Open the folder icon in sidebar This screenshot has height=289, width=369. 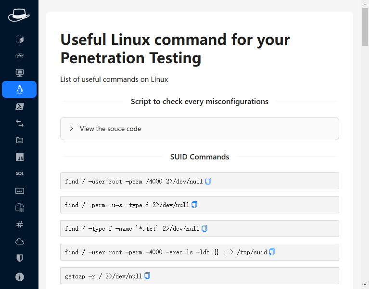click(x=19, y=140)
